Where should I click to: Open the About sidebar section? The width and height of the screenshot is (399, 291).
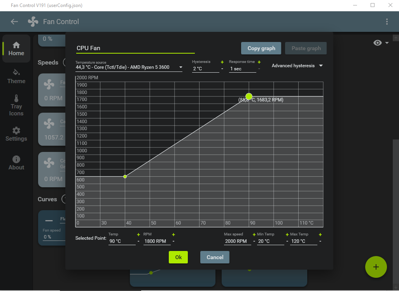click(16, 163)
